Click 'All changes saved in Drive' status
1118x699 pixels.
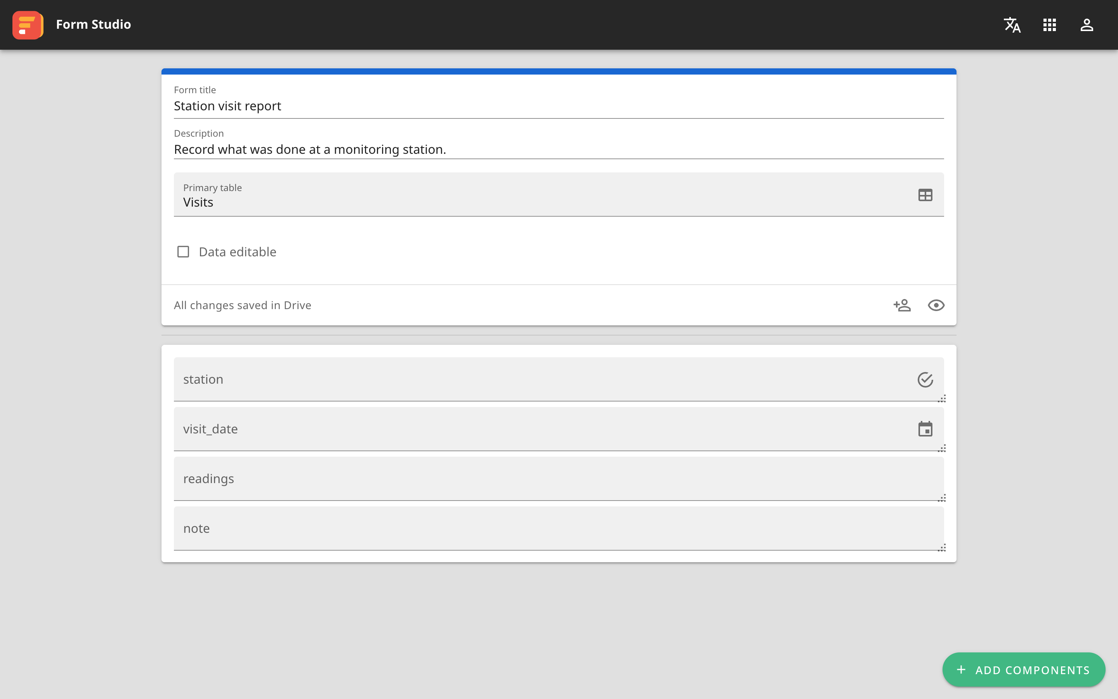[x=243, y=305]
